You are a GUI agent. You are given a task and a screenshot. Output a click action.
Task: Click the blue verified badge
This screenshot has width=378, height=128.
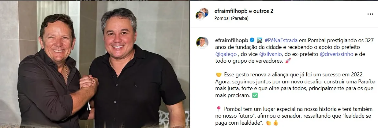click(252, 40)
